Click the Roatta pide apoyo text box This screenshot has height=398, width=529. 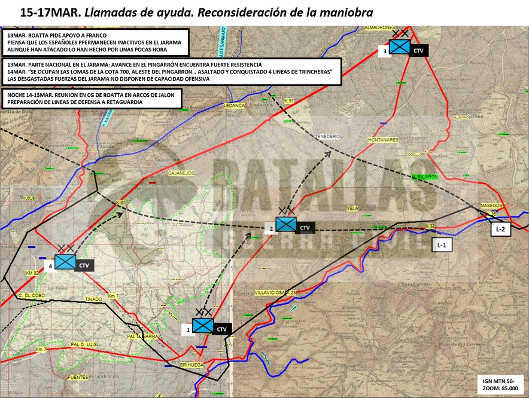click(x=95, y=42)
